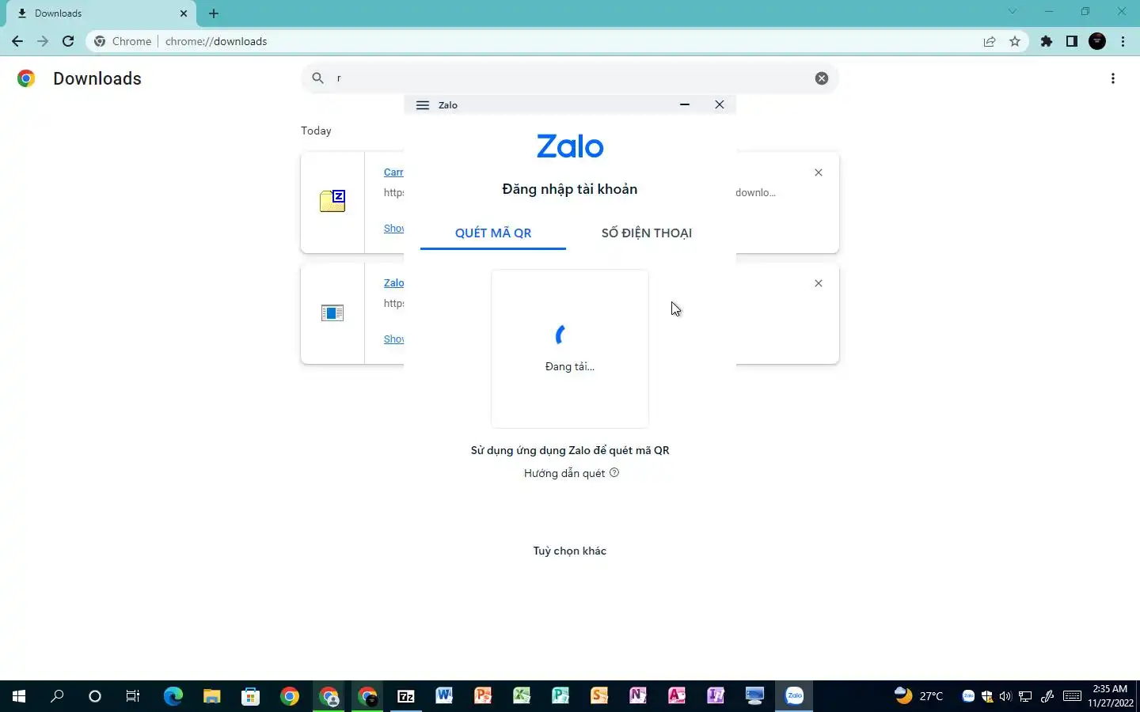Open the Zalo hamburger menu
The height and width of the screenshot is (712, 1140).
pyautogui.click(x=423, y=105)
